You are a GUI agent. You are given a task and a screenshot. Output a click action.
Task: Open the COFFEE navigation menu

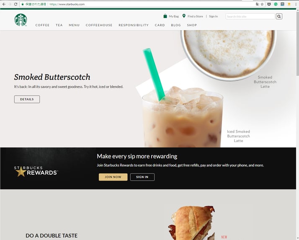point(42,25)
